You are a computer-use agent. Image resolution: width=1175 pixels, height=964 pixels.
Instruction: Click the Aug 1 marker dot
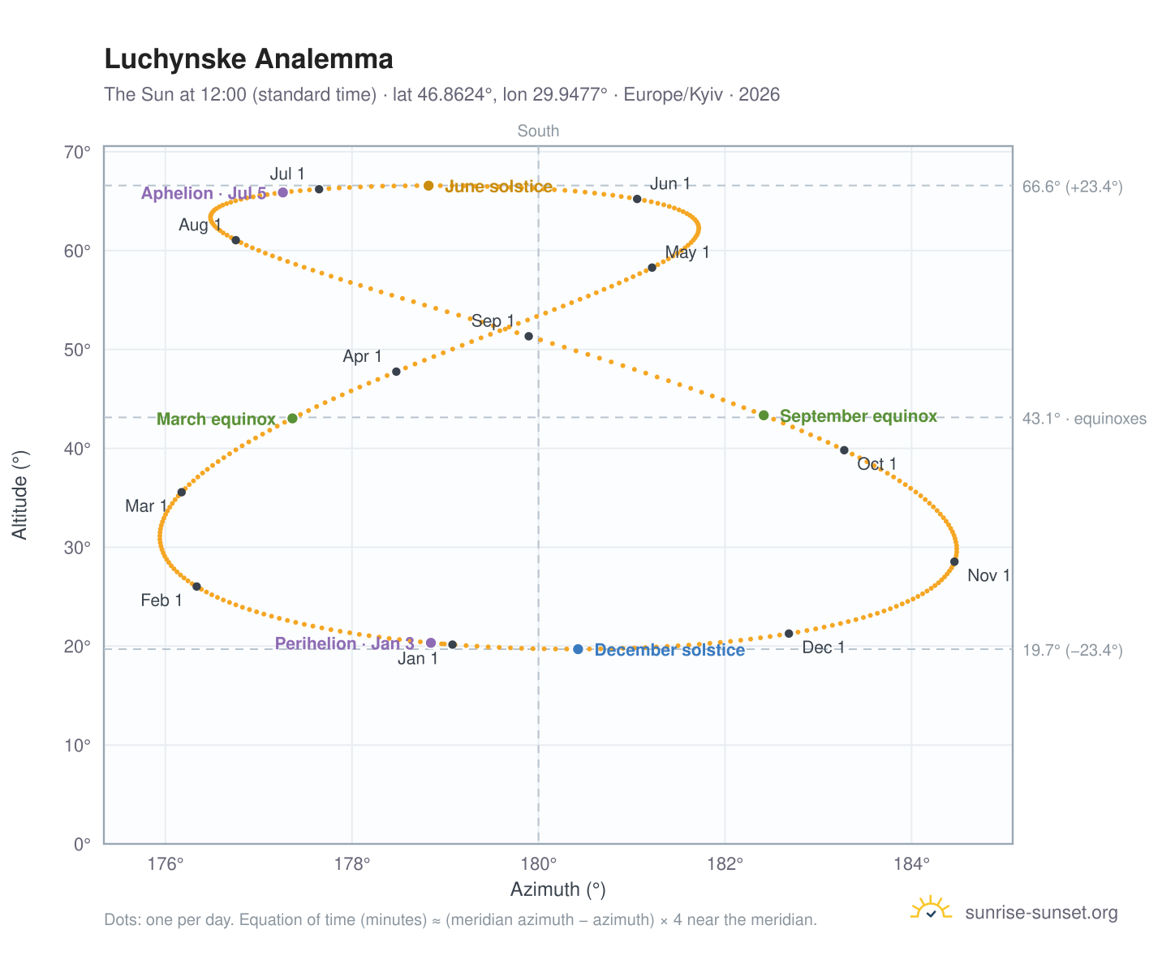(x=235, y=240)
